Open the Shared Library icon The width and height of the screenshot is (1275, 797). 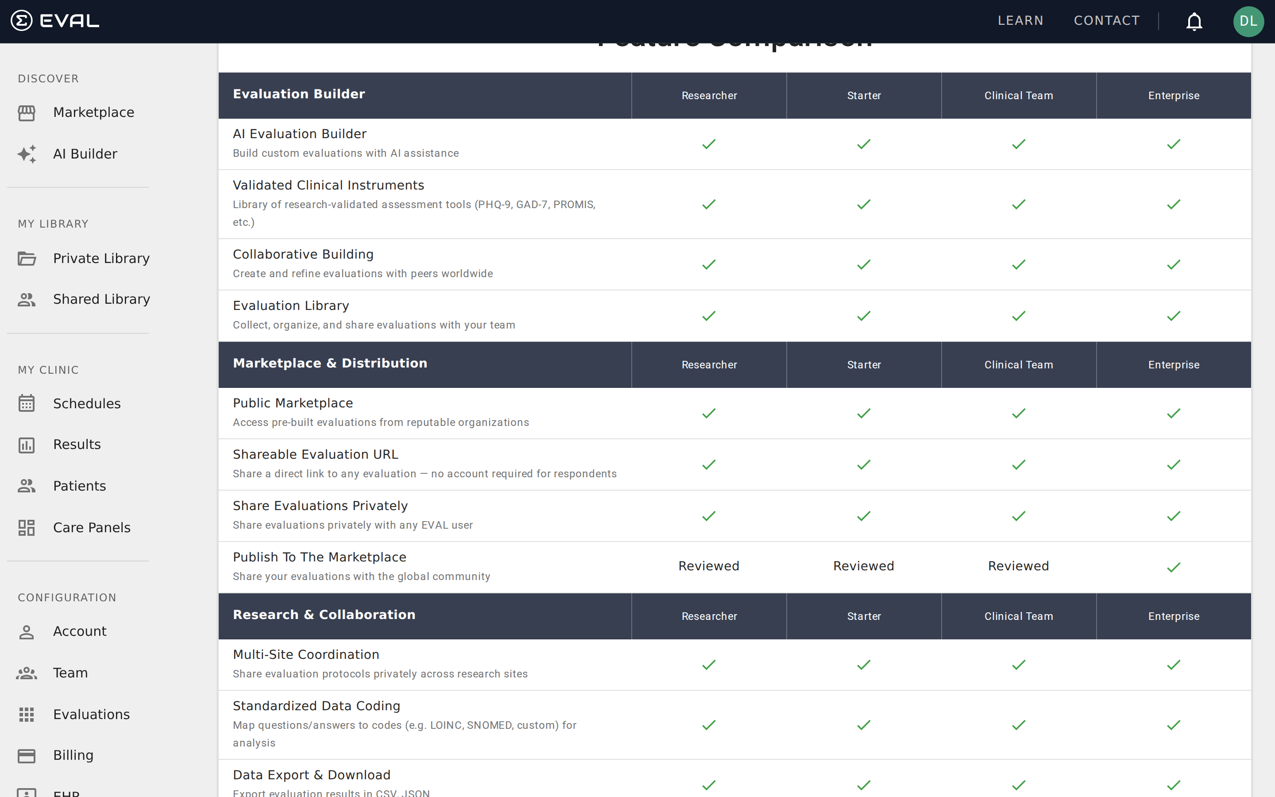click(27, 299)
